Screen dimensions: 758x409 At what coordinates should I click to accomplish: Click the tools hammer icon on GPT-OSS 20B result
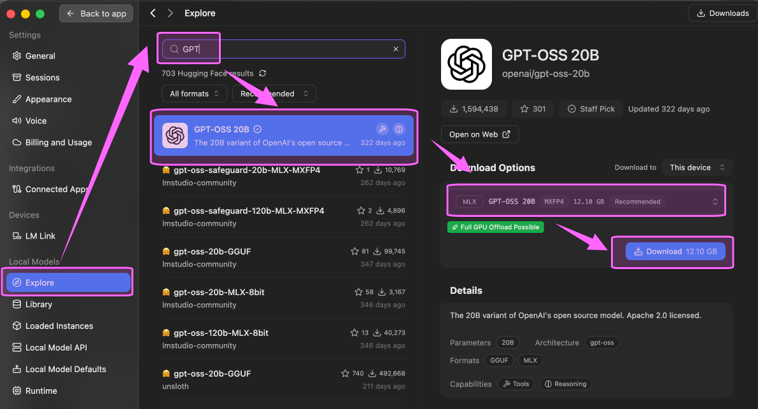tap(383, 129)
